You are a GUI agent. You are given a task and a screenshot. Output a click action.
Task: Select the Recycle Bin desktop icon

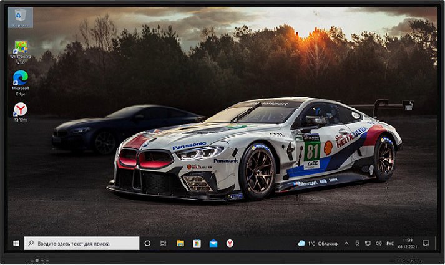pos(21,16)
